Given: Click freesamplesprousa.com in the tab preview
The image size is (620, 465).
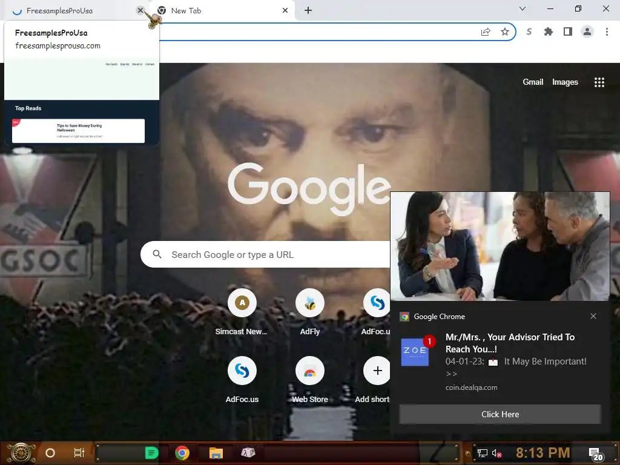Looking at the screenshot, I should pyautogui.click(x=58, y=46).
